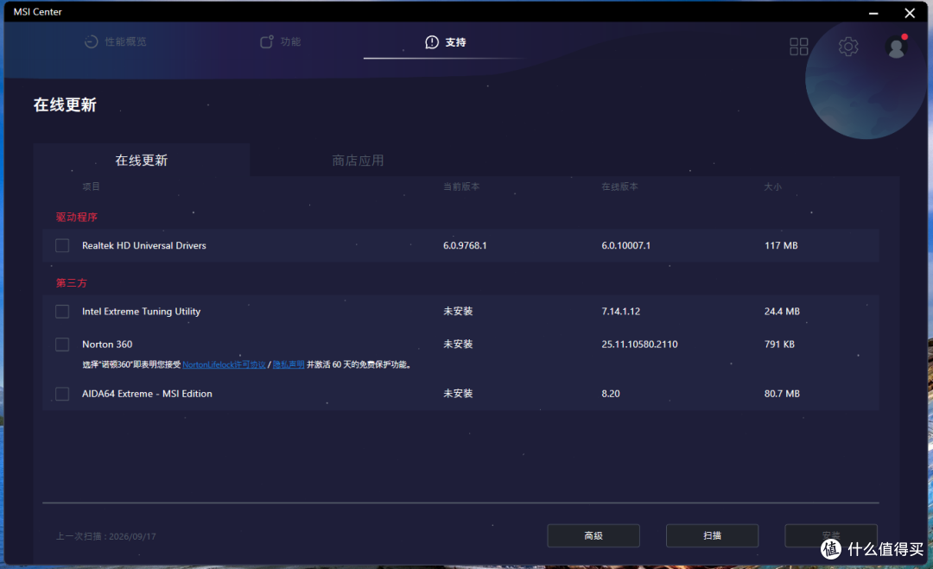
Task: Click the 24.4 MB size value
Action: tap(782, 312)
